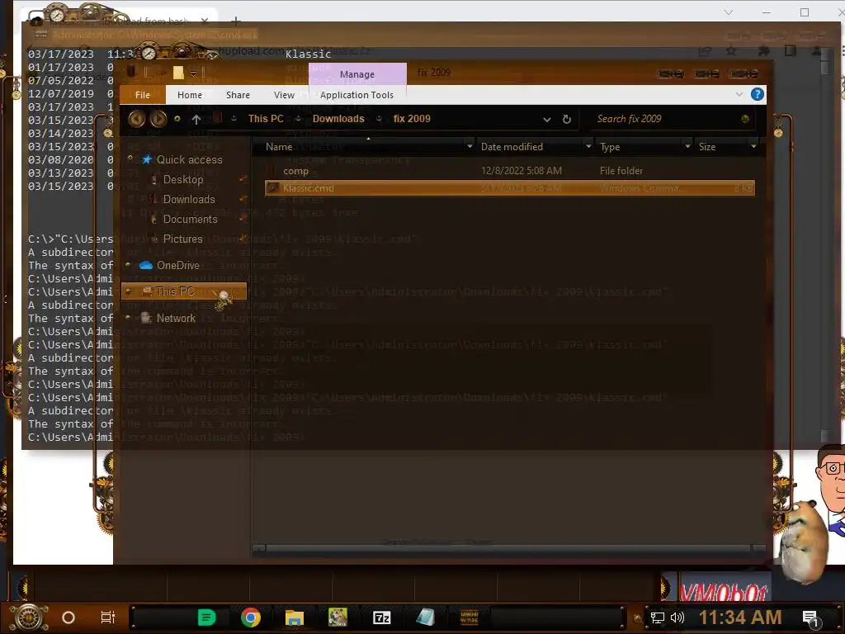Open Desktop in the navigation pane
Viewport: 845px width, 634px height.
tap(183, 179)
